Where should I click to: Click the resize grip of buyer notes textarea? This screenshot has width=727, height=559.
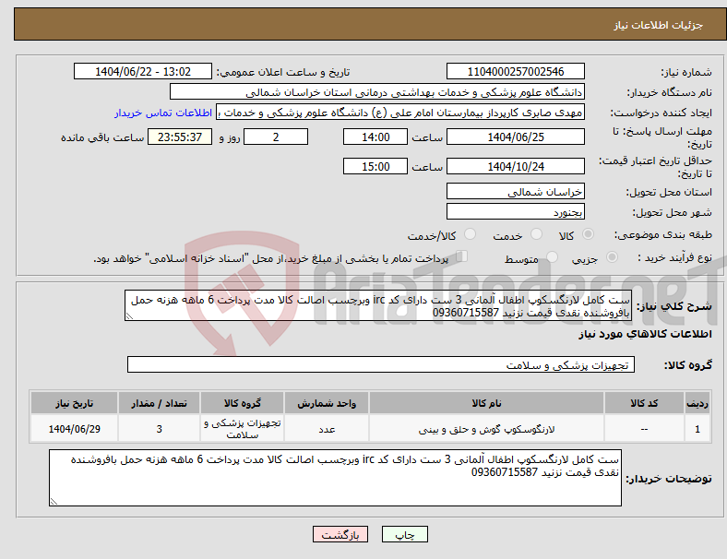(54, 501)
